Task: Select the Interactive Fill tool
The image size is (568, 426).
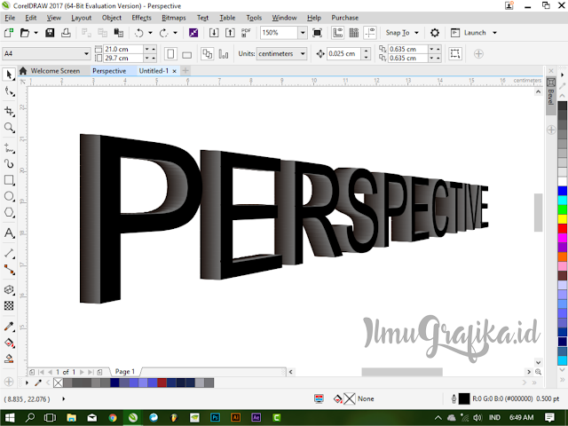Action: pos(9,343)
